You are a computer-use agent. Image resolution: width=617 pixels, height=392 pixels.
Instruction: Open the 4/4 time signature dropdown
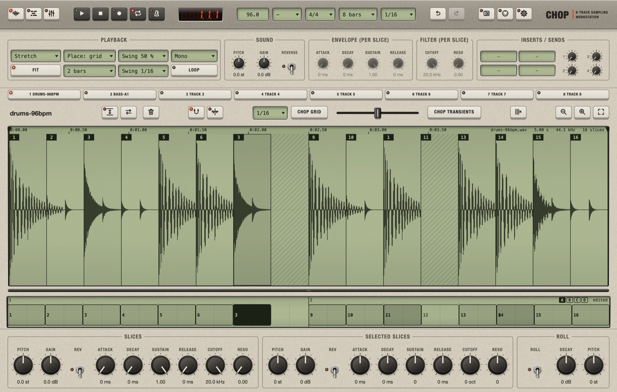click(x=320, y=15)
